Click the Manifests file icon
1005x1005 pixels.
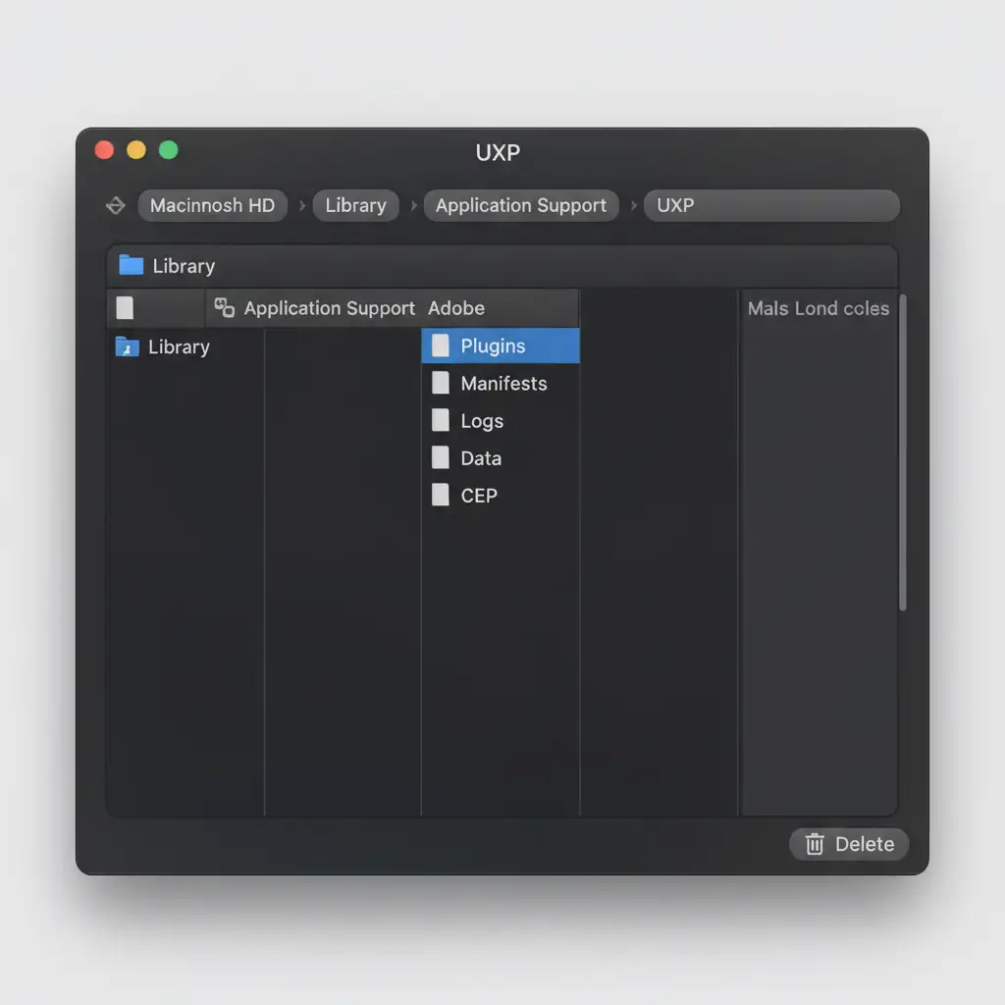tap(441, 383)
